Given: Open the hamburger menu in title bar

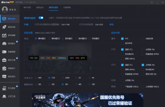Looking at the screenshot, I should [x=152, y=2].
